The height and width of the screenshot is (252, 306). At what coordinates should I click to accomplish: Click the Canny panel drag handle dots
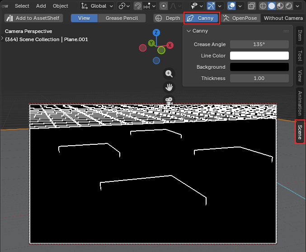coord(286,31)
